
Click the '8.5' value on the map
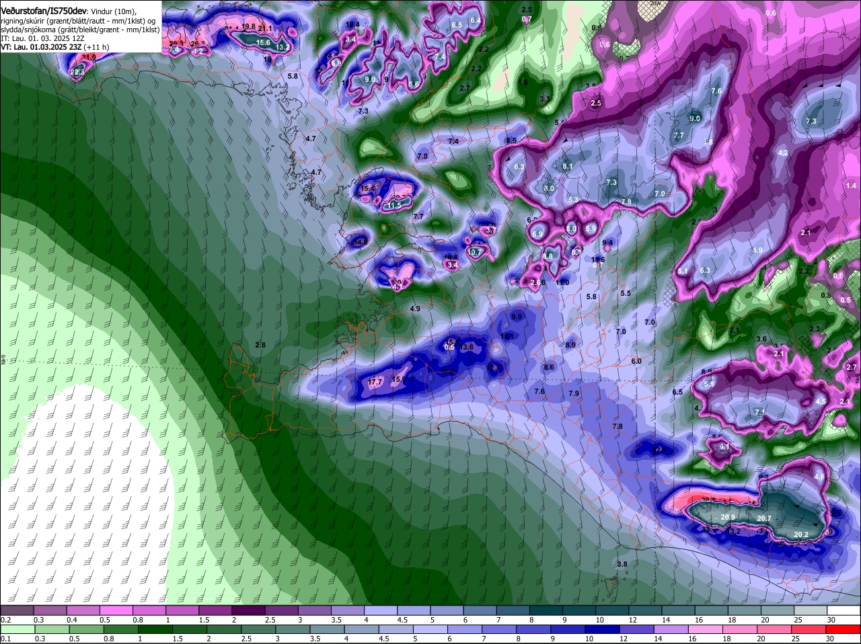[x=511, y=140]
